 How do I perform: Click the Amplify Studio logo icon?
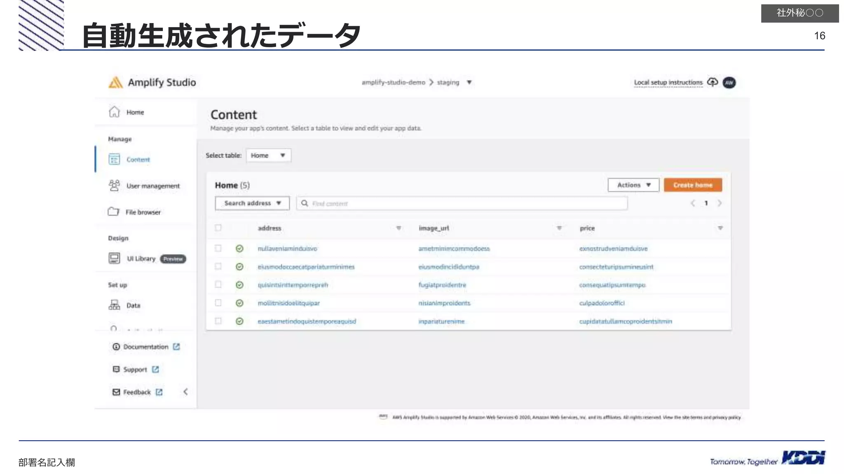pos(115,82)
